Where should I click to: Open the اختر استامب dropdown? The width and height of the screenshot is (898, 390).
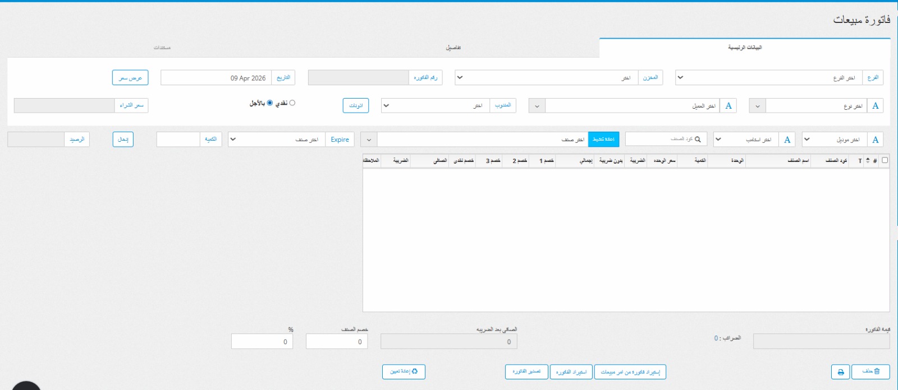coord(746,140)
